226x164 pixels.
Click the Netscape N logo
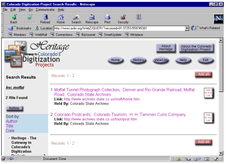(218, 19)
